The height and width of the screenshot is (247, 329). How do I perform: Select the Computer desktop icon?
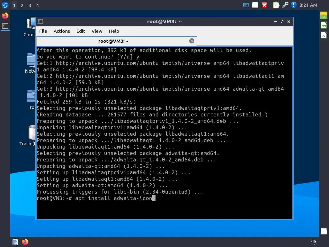pyautogui.click(x=30, y=27)
